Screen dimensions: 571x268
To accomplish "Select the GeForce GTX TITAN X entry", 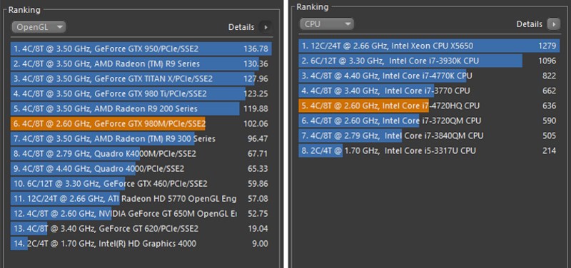I will pos(141,78).
